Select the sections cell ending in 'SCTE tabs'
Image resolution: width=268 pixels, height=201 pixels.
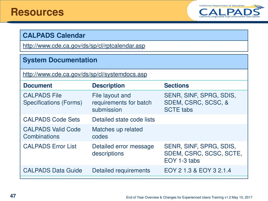pos(200,103)
